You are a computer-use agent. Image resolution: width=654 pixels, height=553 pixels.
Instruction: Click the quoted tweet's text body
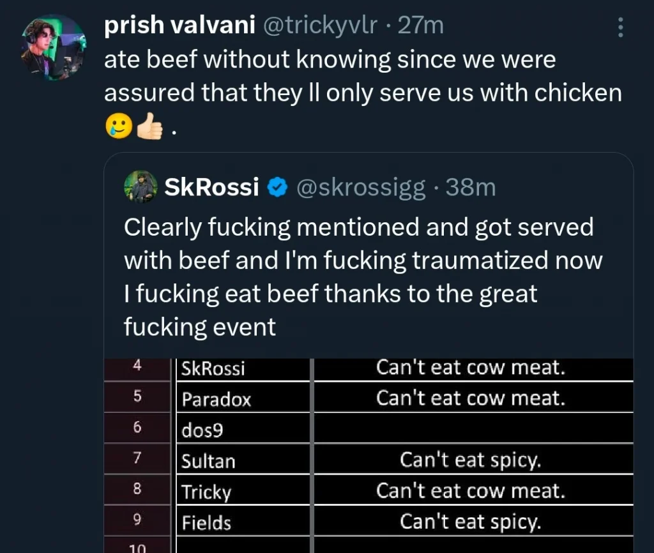[358, 277]
